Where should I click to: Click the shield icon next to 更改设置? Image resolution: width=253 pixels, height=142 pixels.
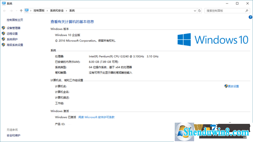226,86
